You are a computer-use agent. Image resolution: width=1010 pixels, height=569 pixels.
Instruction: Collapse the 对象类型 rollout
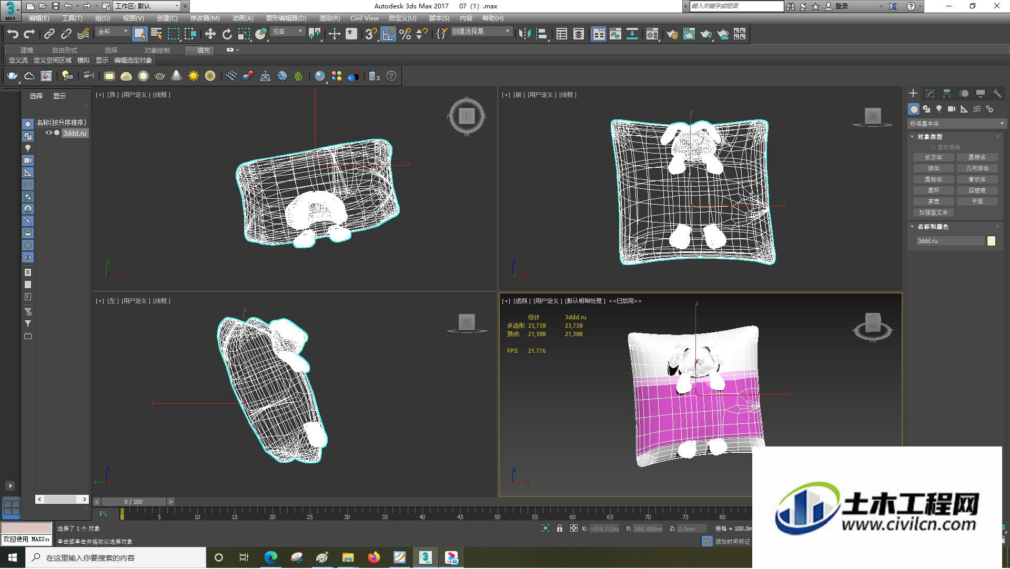coord(913,137)
